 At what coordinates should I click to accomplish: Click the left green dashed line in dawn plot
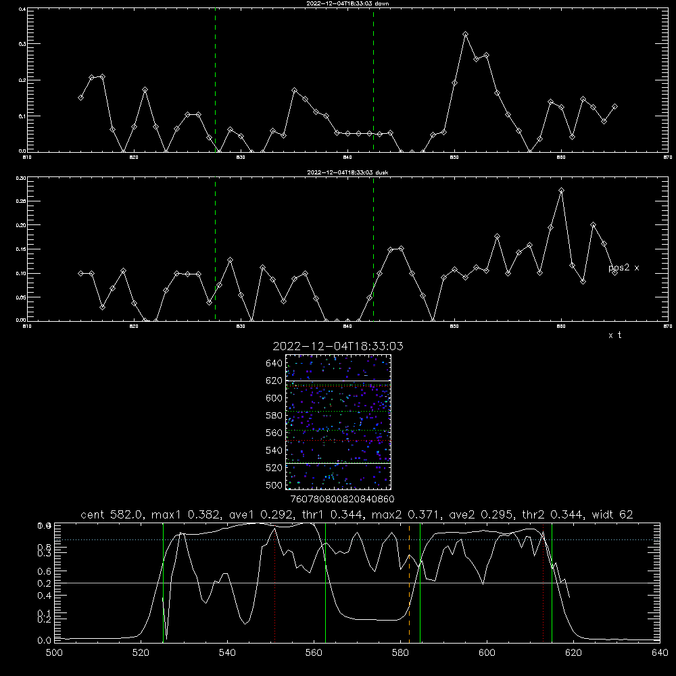[x=215, y=80]
